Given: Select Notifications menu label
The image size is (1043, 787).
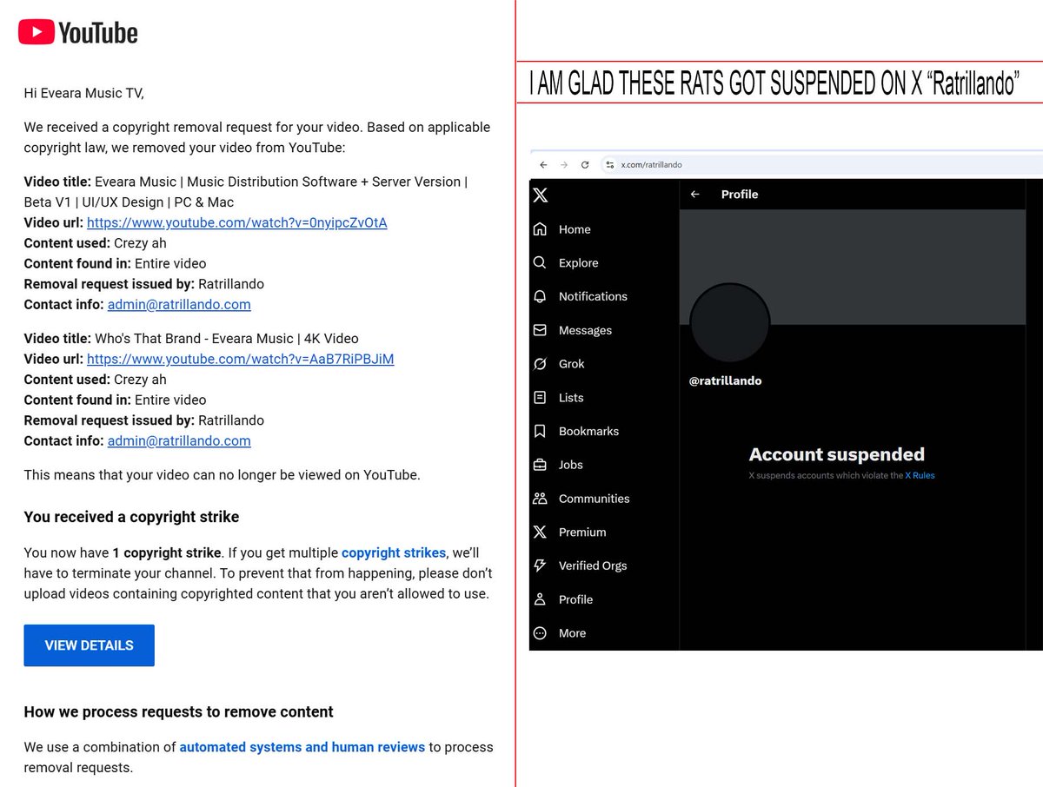Looking at the screenshot, I should tap(593, 296).
